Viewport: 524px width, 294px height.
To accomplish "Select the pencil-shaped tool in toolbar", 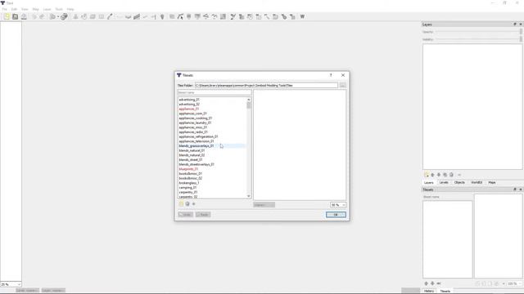I will (x=110, y=16).
